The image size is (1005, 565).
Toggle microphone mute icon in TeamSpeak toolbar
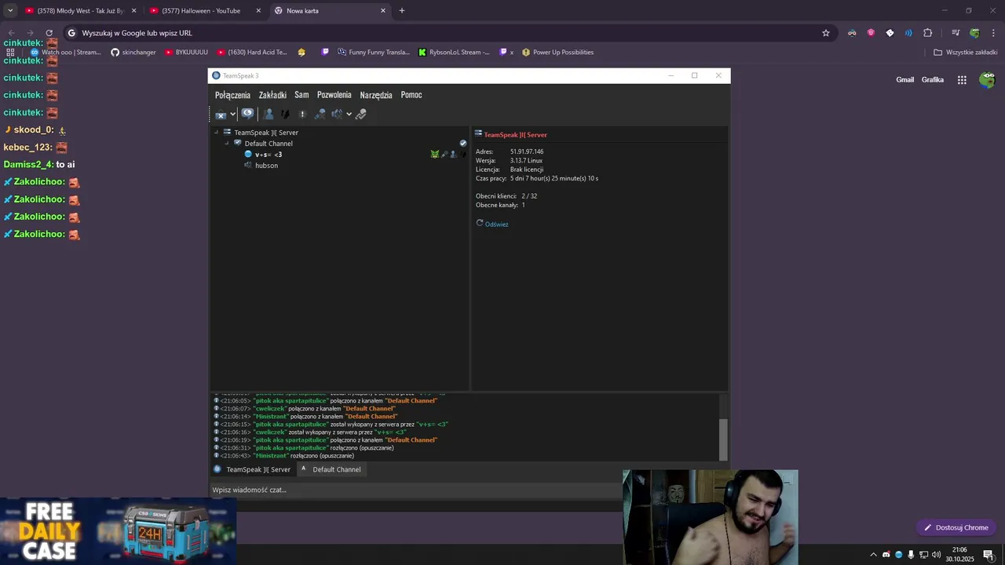(320, 114)
